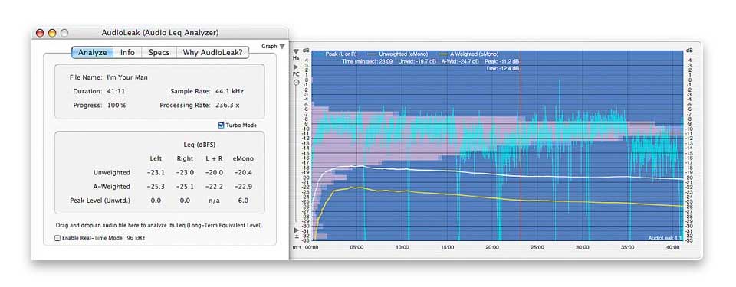Click the AudioLeak 1.1 graph label
The height and width of the screenshot is (287, 736).
[665, 238]
